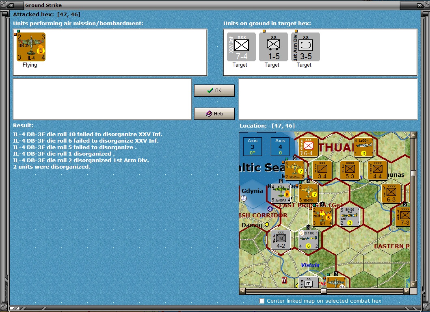Viewport: 430px width, 312px height.
Task: Select the DB-3F IL-4 flying bomber counter
Action: click(31, 47)
